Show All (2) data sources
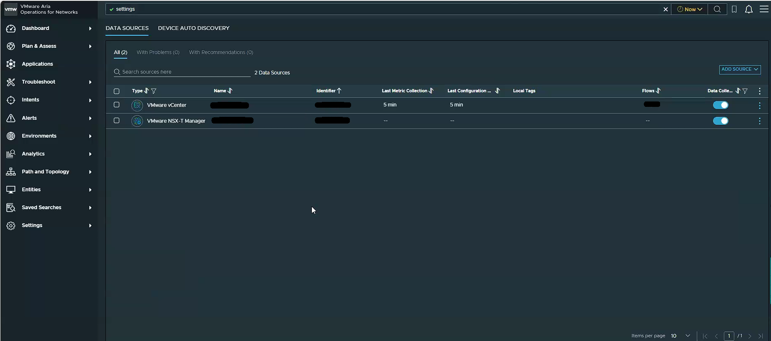The height and width of the screenshot is (341, 771). (x=121, y=52)
